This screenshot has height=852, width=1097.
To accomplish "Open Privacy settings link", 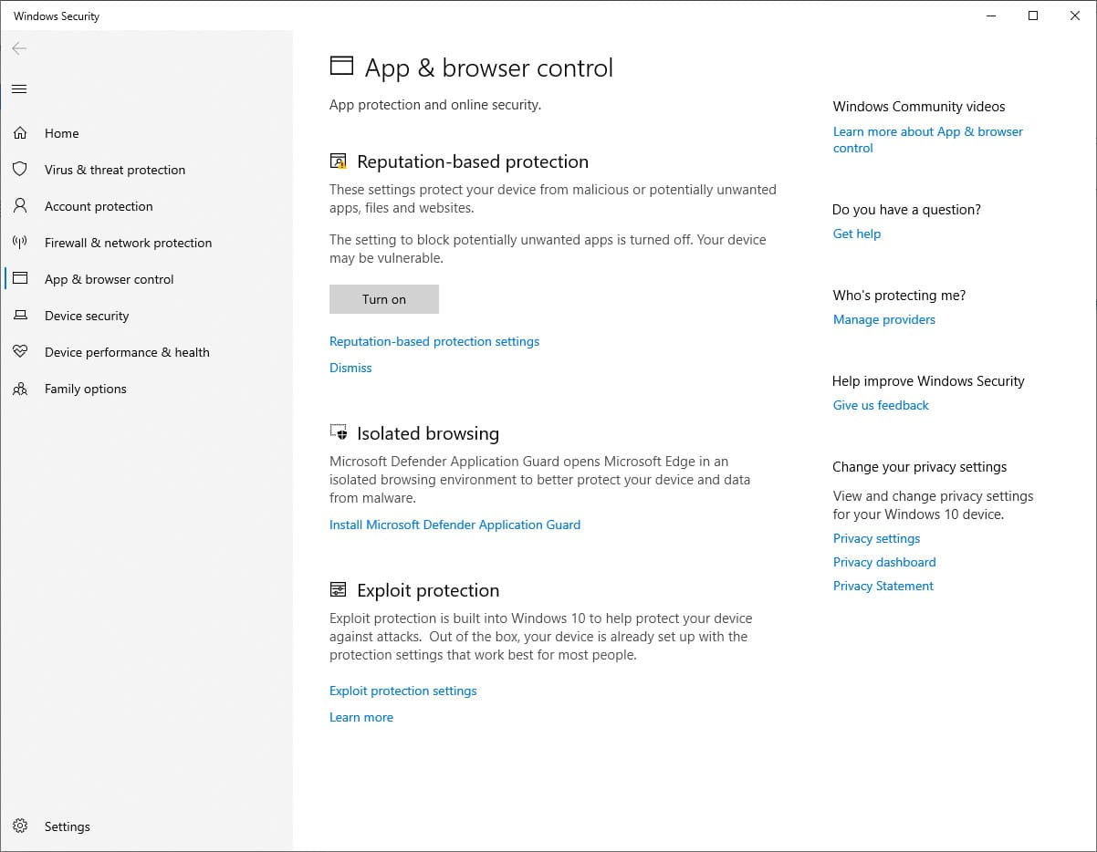I will [x=876, y=538].
